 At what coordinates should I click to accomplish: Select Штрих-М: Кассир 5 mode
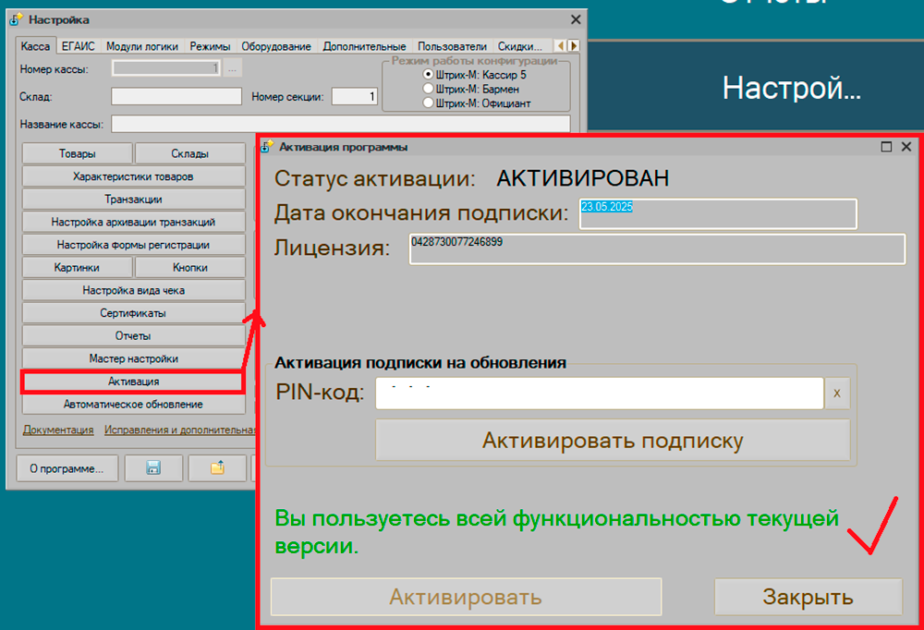428,74
